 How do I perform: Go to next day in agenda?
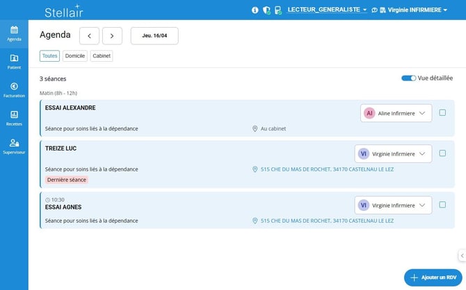112,36
